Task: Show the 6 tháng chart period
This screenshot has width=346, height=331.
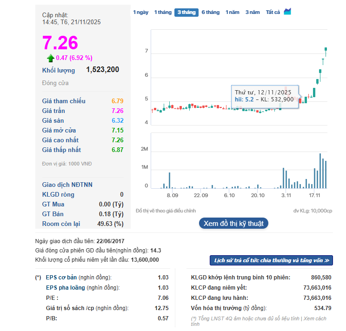Action: pyautogui.click(x=210, y=13)
